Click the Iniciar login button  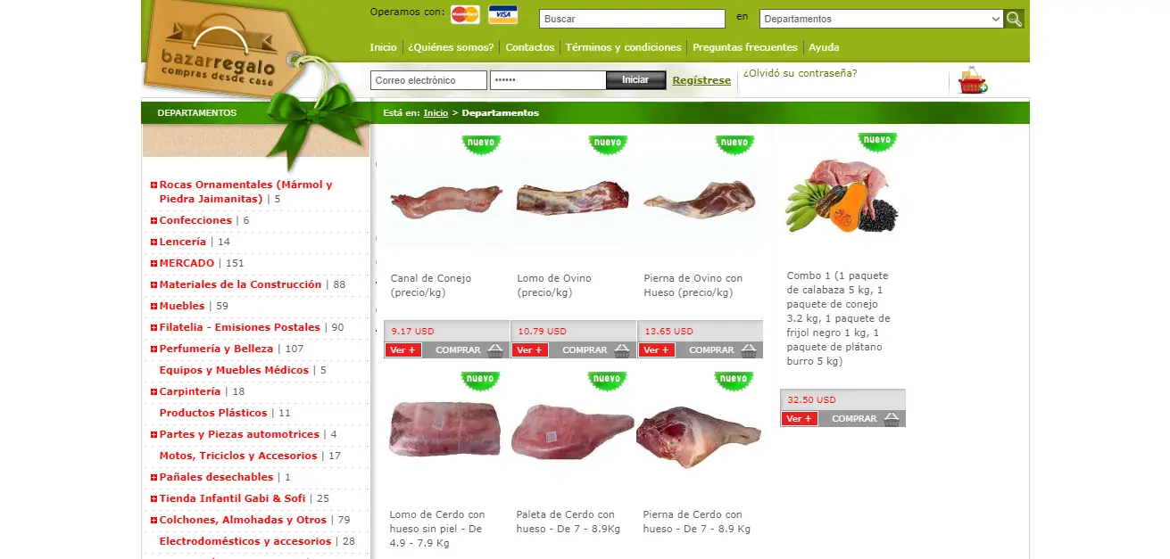pos(635,80)
